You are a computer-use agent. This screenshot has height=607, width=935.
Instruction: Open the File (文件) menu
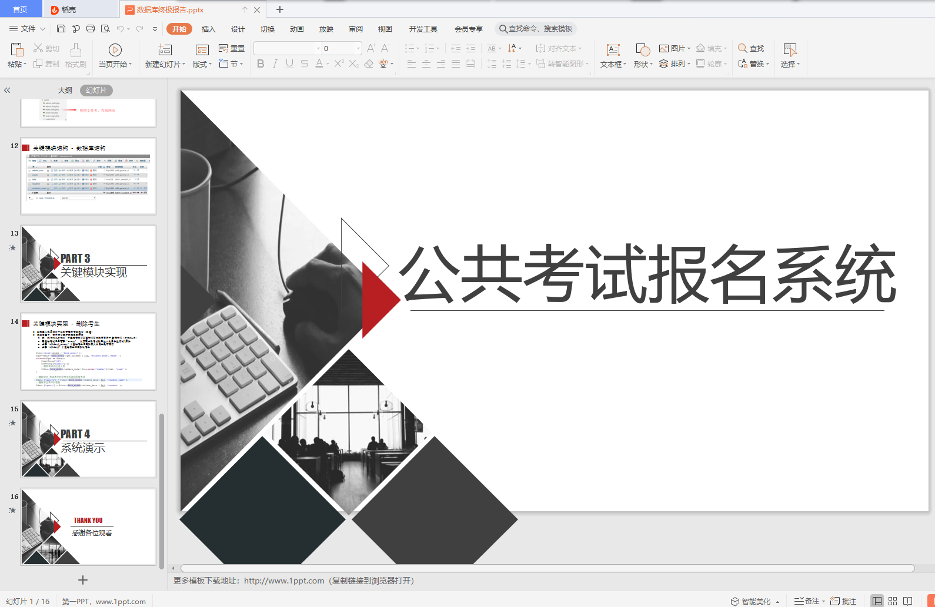[27, 28]
